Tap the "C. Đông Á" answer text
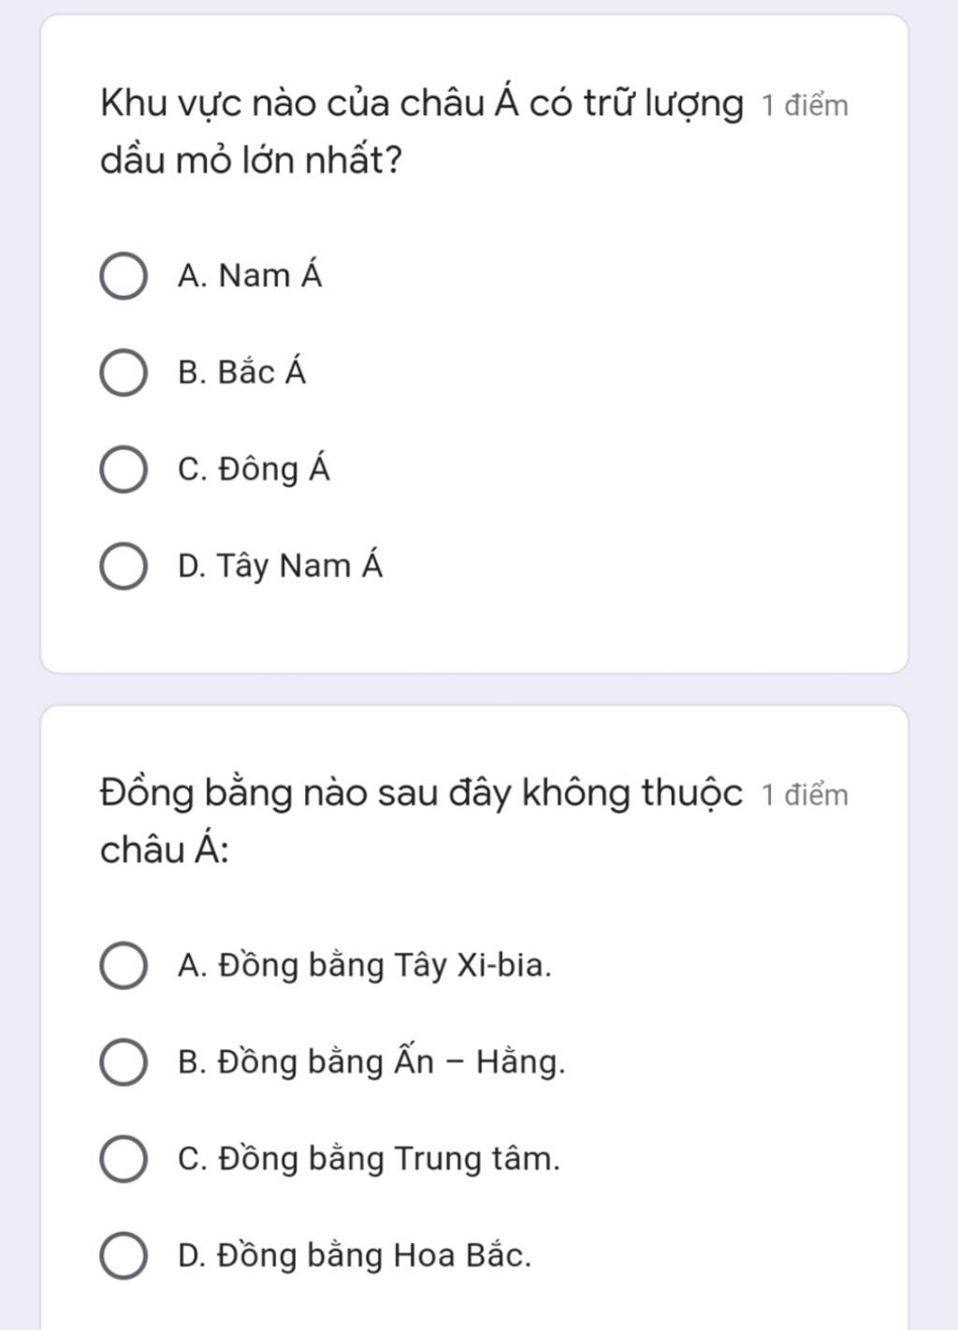 (x=254, y=469)
